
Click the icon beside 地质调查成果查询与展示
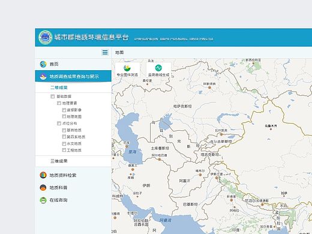click(x=43, y=76)
